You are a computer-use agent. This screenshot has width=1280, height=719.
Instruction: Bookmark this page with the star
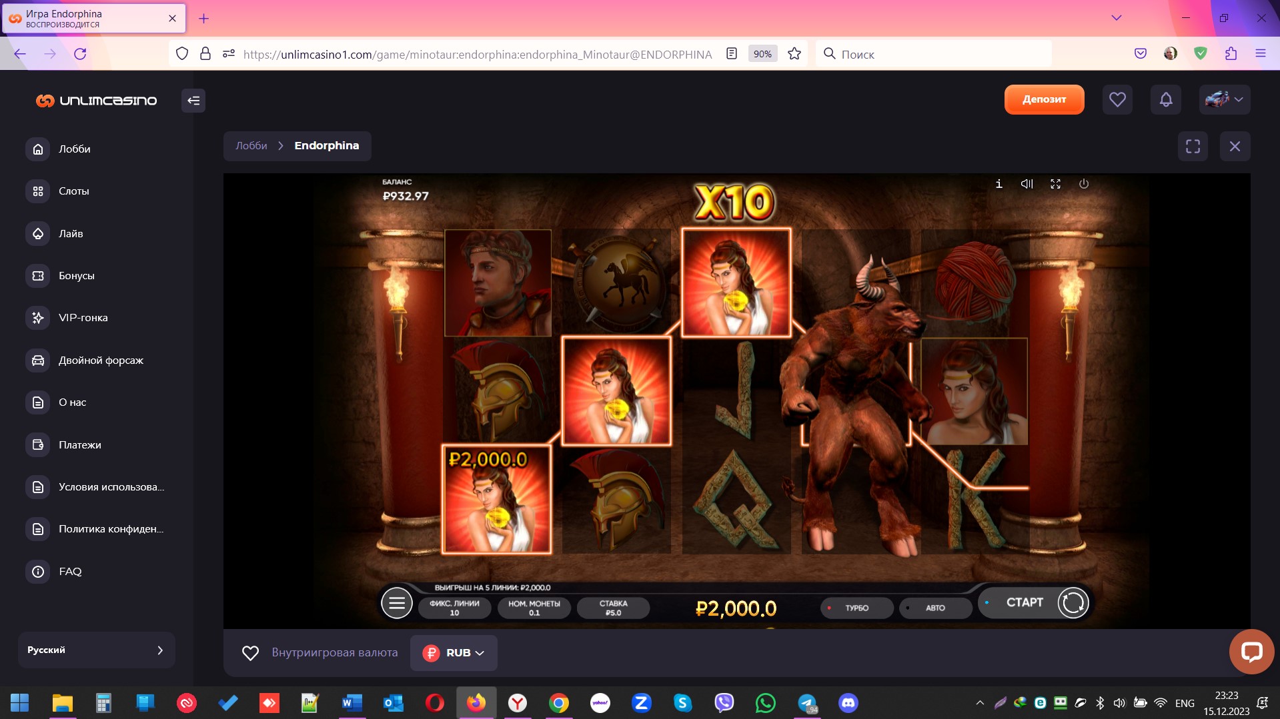click(x=794, y=54)
